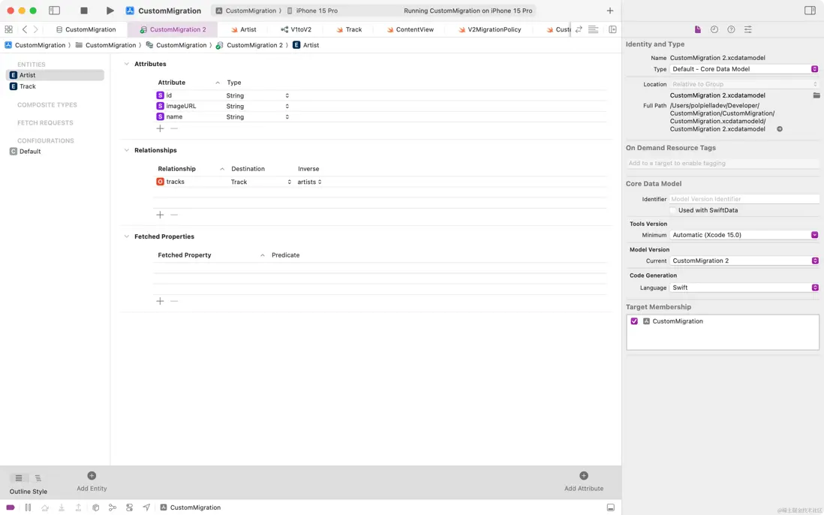The width and height of the screenshot is (824, 515).
Task: Click Add Attribute button
Action: pos(583,480)
